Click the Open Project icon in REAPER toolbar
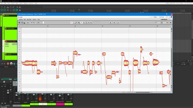The height and width of the screenshot is (108, 193). (x=5, y=7)
